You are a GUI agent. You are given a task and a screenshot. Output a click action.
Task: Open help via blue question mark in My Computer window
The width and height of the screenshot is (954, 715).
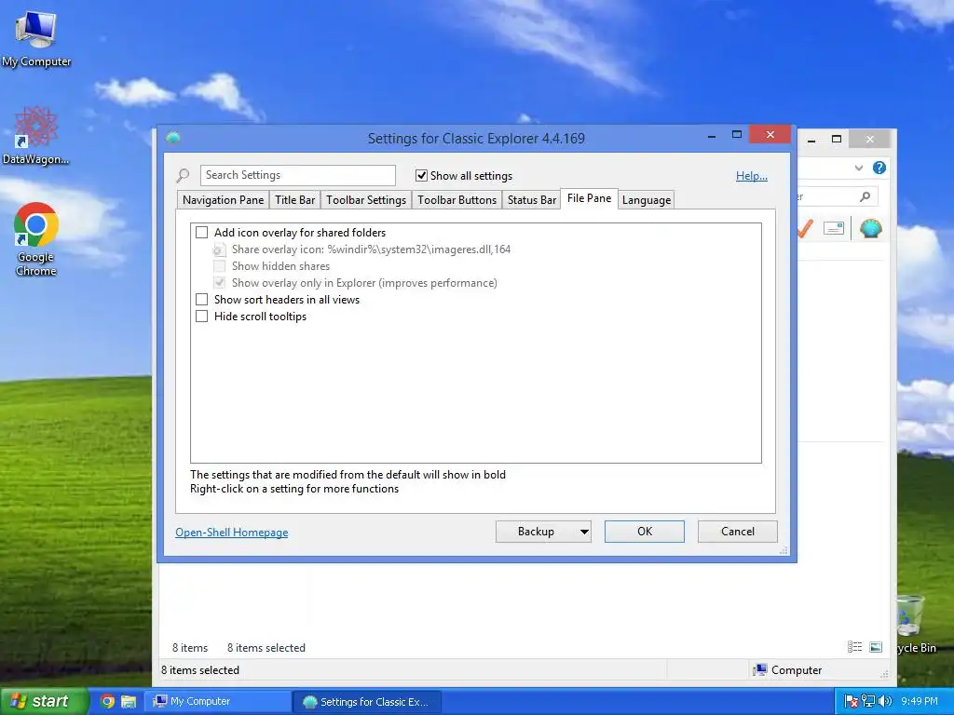pyautogui.click(x=879, y=168)
